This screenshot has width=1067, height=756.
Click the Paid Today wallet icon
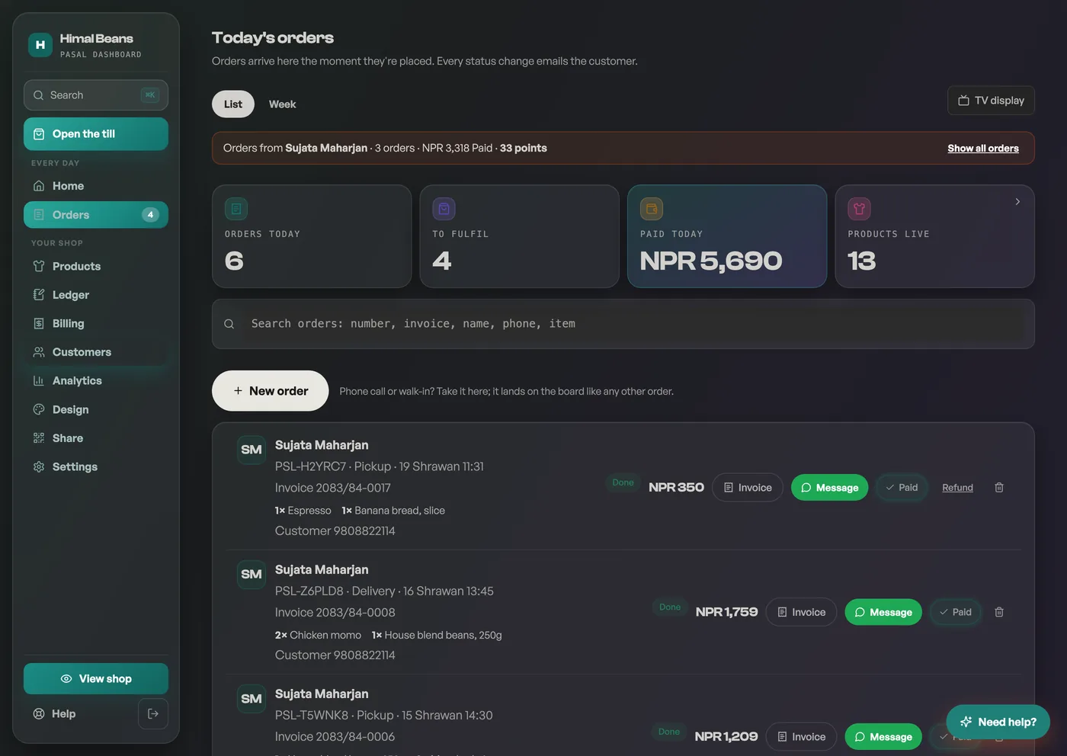coord(652,209)
